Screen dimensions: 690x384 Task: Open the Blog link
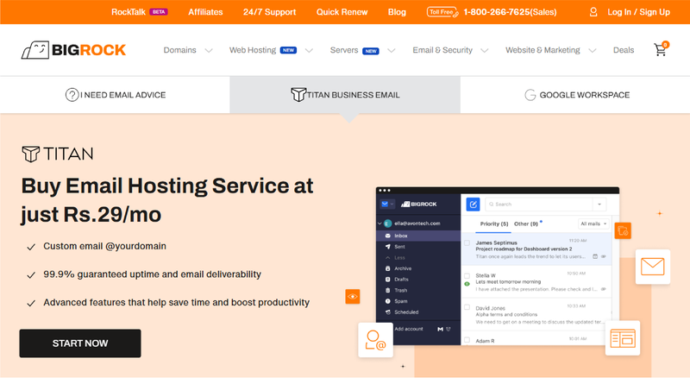[x=397, y=12]
